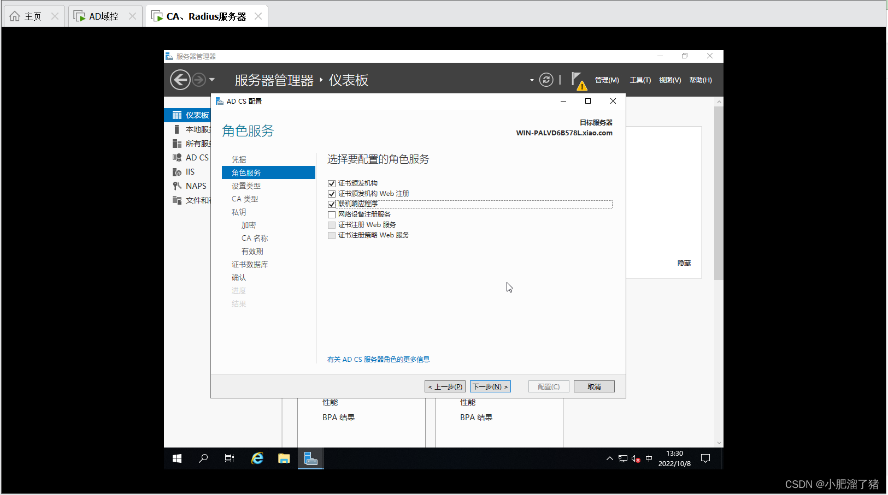Open the dropdown arrow left of refresh
The image size is (888, 495).
click(x=532, y=80)
